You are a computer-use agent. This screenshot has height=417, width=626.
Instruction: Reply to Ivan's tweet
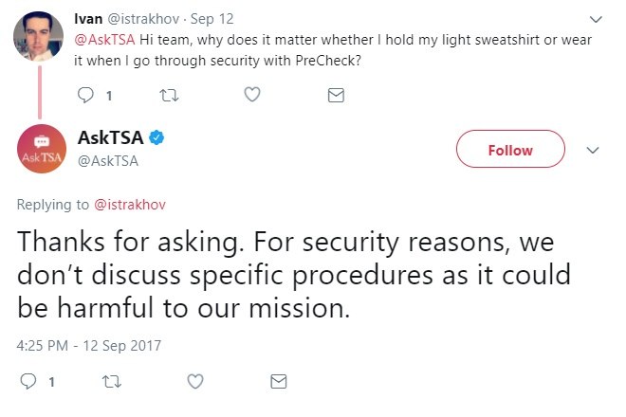(x=85, y=95)
